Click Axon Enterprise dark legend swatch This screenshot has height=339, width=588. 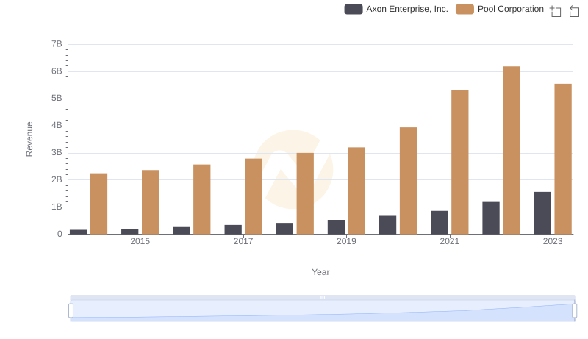354,9
